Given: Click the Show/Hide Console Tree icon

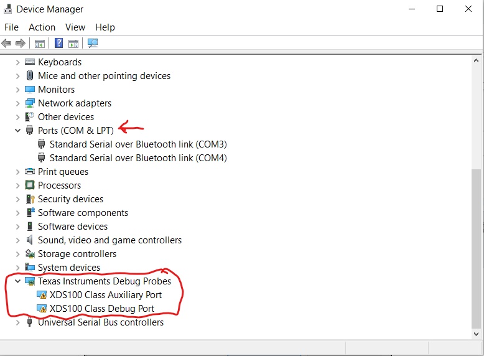Looking at the screenshot, I should point(39,44).
